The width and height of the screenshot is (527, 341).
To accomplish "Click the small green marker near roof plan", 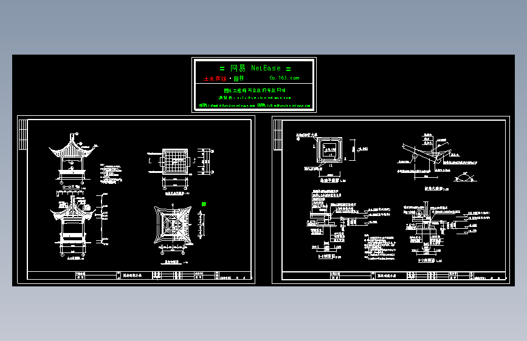I will [204, 204].
